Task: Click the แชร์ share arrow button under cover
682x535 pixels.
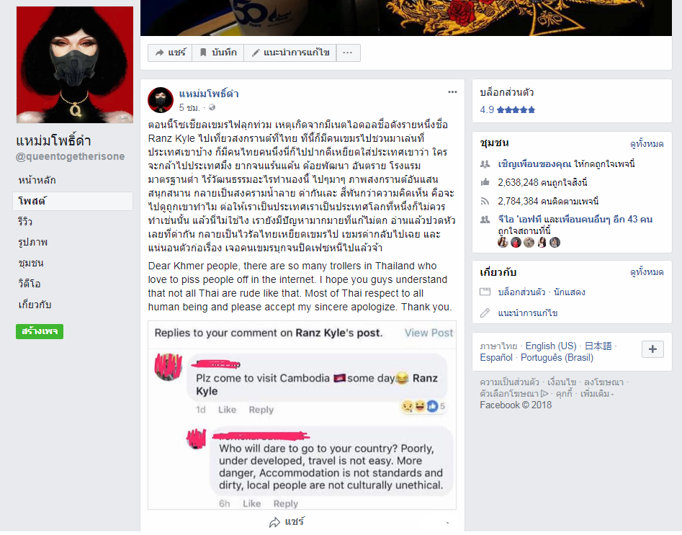Action: pyautogui.click(x=170, y=53)
